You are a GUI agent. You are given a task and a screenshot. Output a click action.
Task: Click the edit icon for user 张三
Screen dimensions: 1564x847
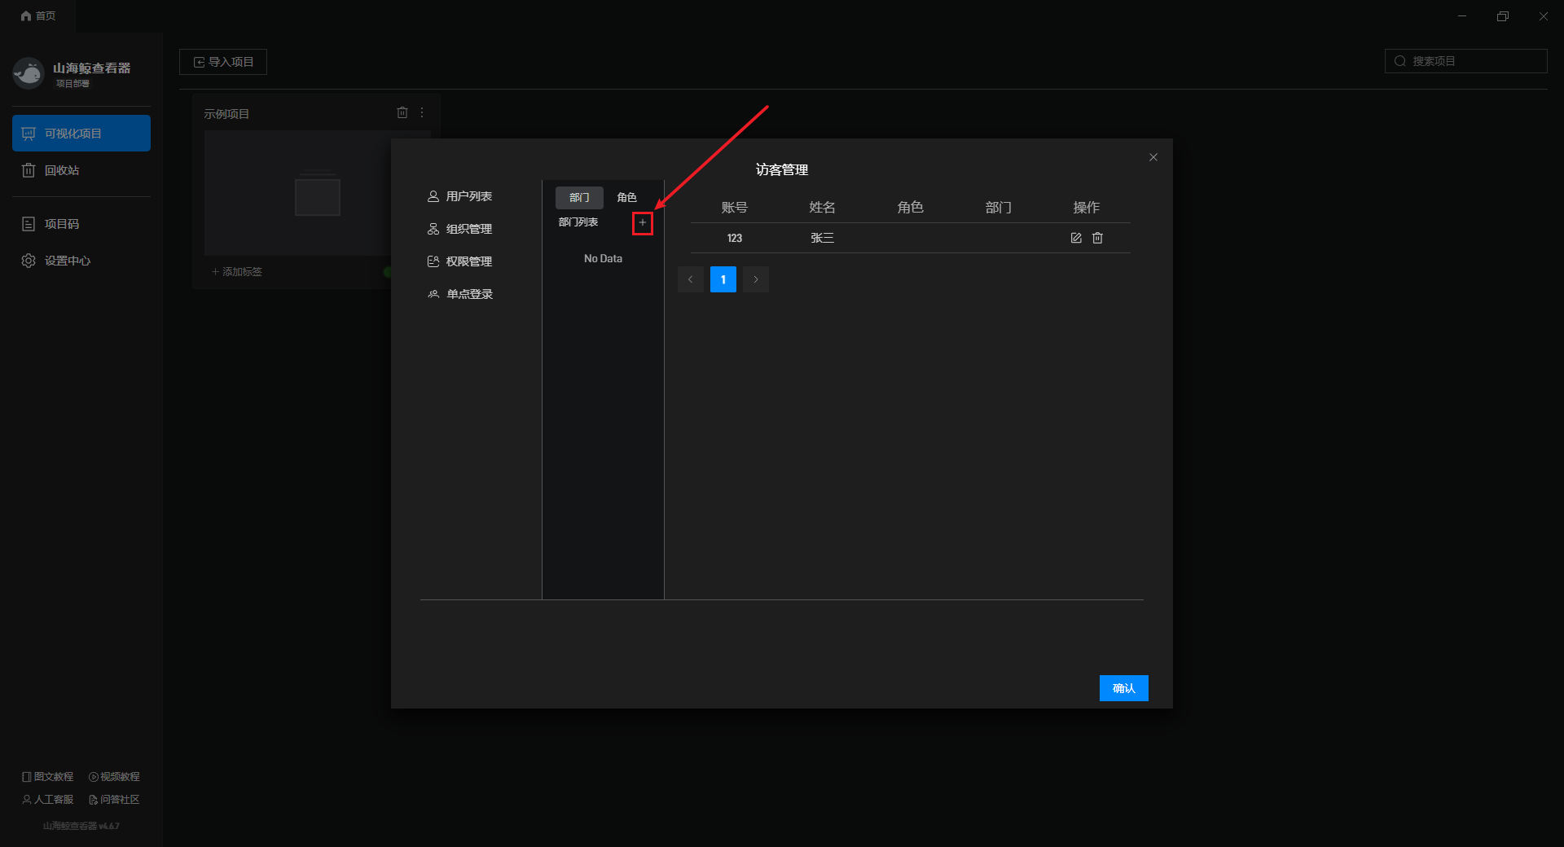point(1075,238)
